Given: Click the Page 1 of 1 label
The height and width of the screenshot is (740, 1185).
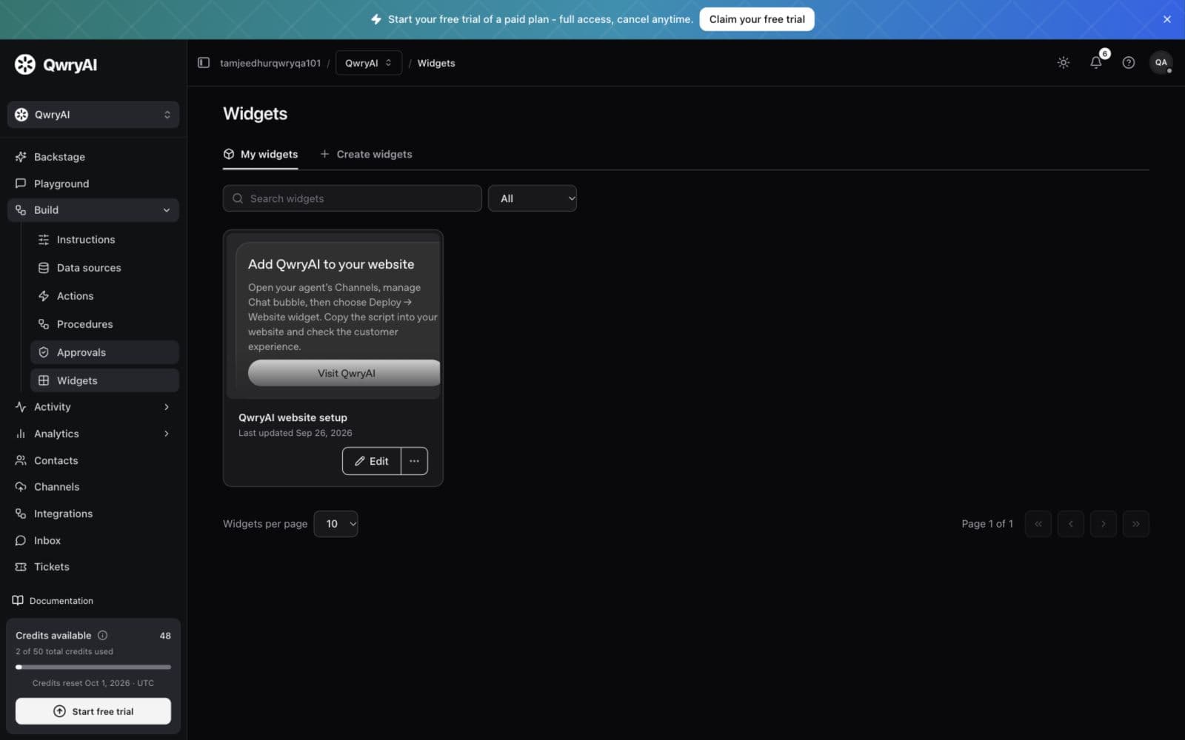Looking at the screenshot, I should click(987, 524).
